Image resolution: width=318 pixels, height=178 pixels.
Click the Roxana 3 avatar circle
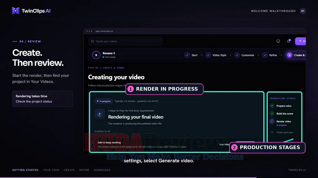[96, 55]
